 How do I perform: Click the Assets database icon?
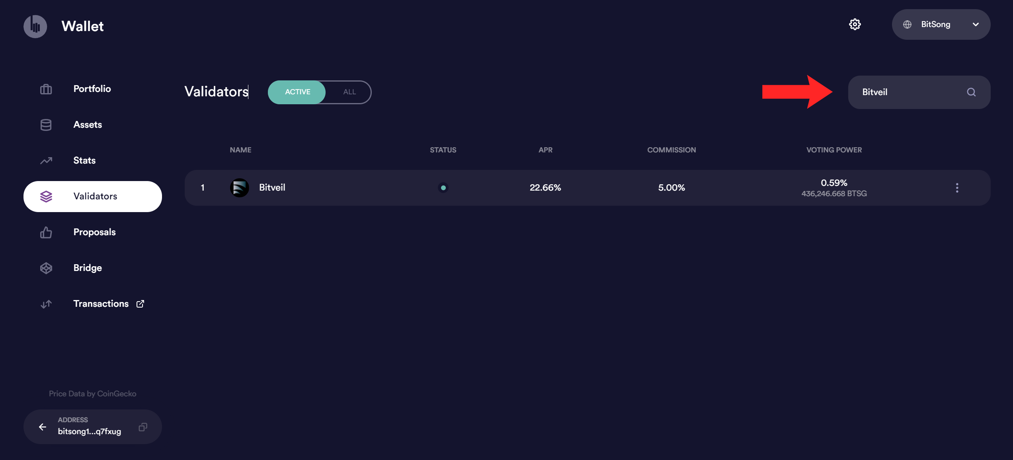click(46, 125)
